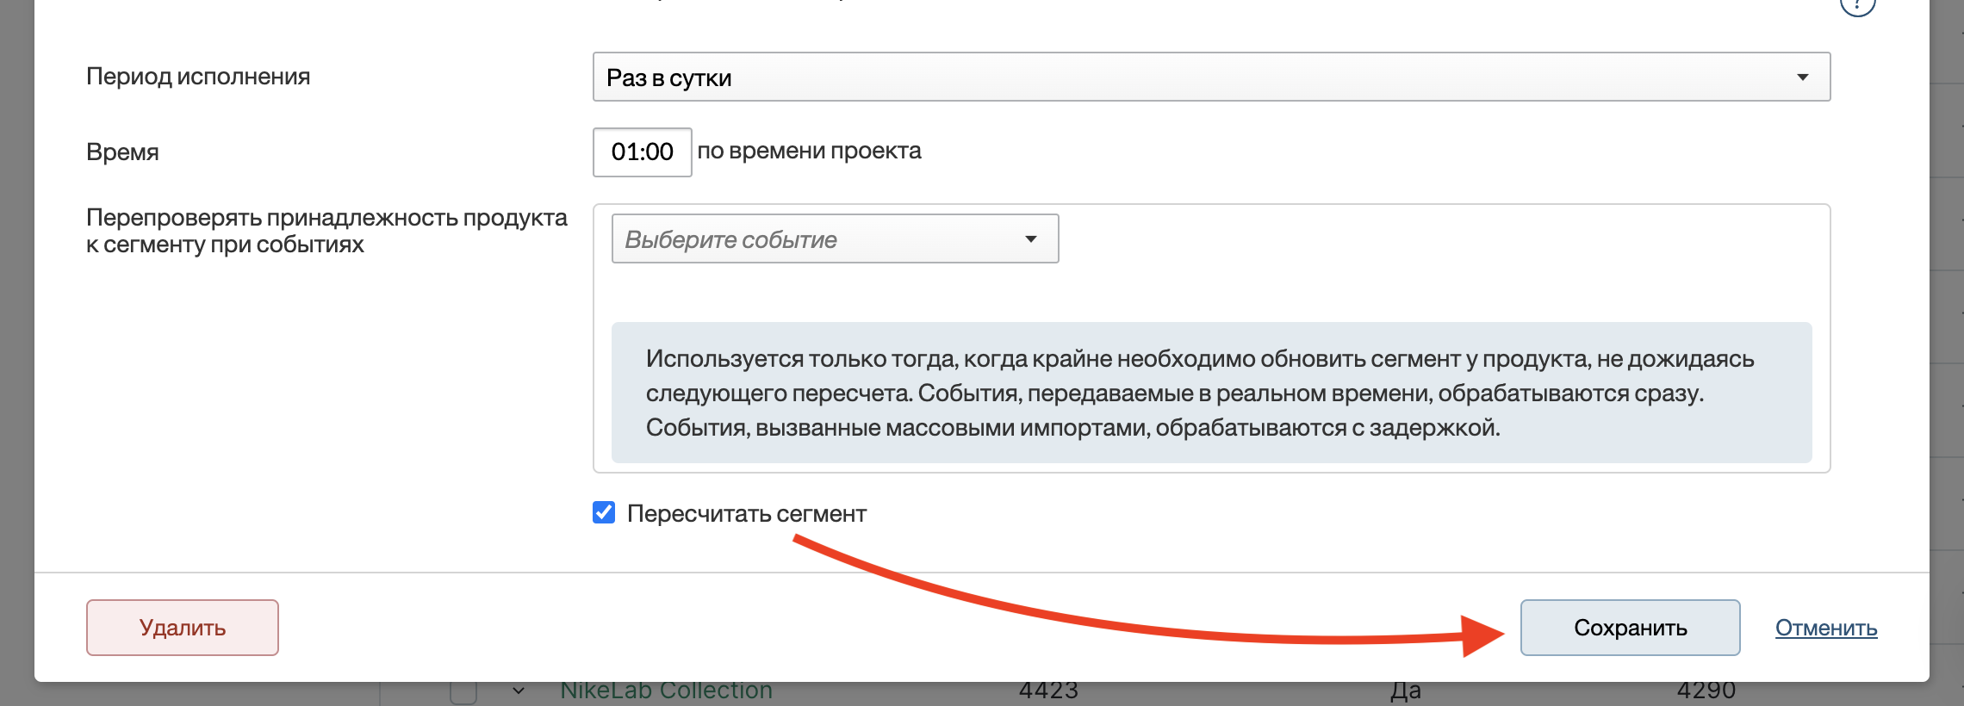Expand the NikeLab Collection row chevron
Viewport: 1964px width, 706px height.
519,691
